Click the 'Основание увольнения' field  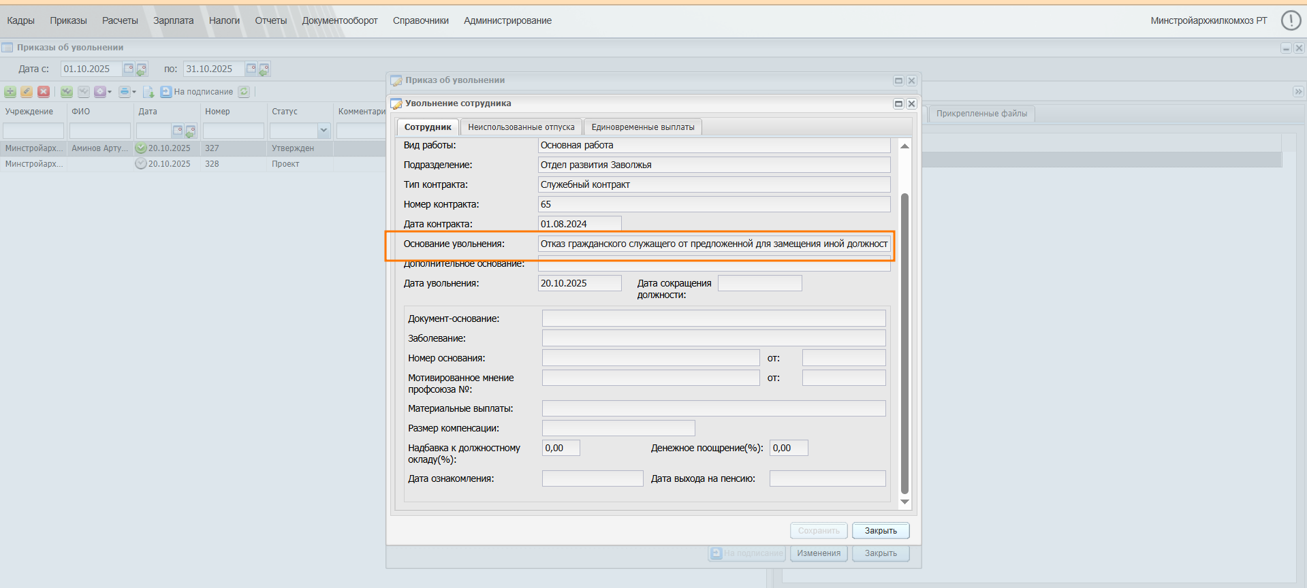coord(714,244)
